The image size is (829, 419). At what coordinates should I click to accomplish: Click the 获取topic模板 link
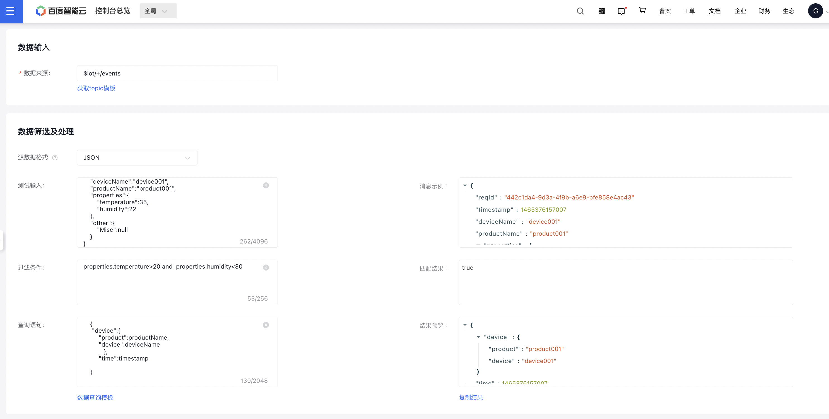click(96, 88)
